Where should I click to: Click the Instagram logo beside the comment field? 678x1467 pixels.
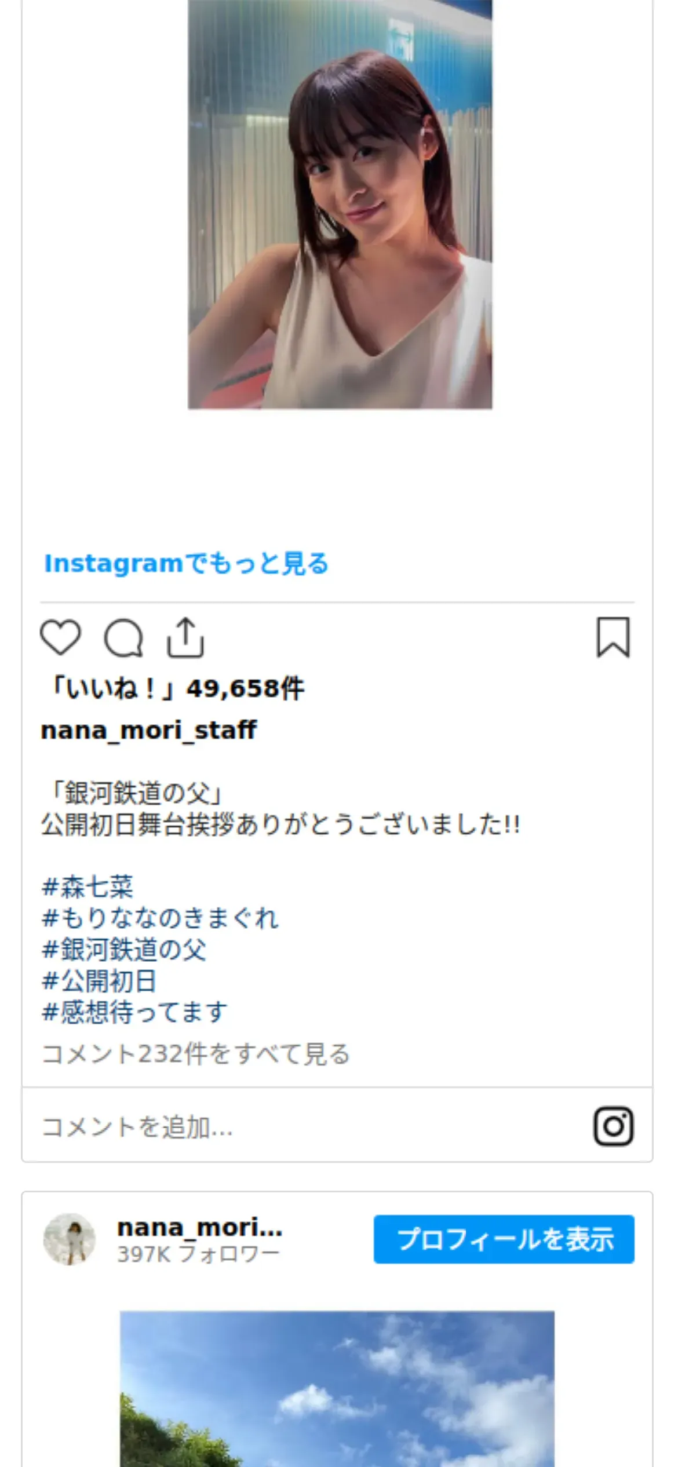(613, 1126)
